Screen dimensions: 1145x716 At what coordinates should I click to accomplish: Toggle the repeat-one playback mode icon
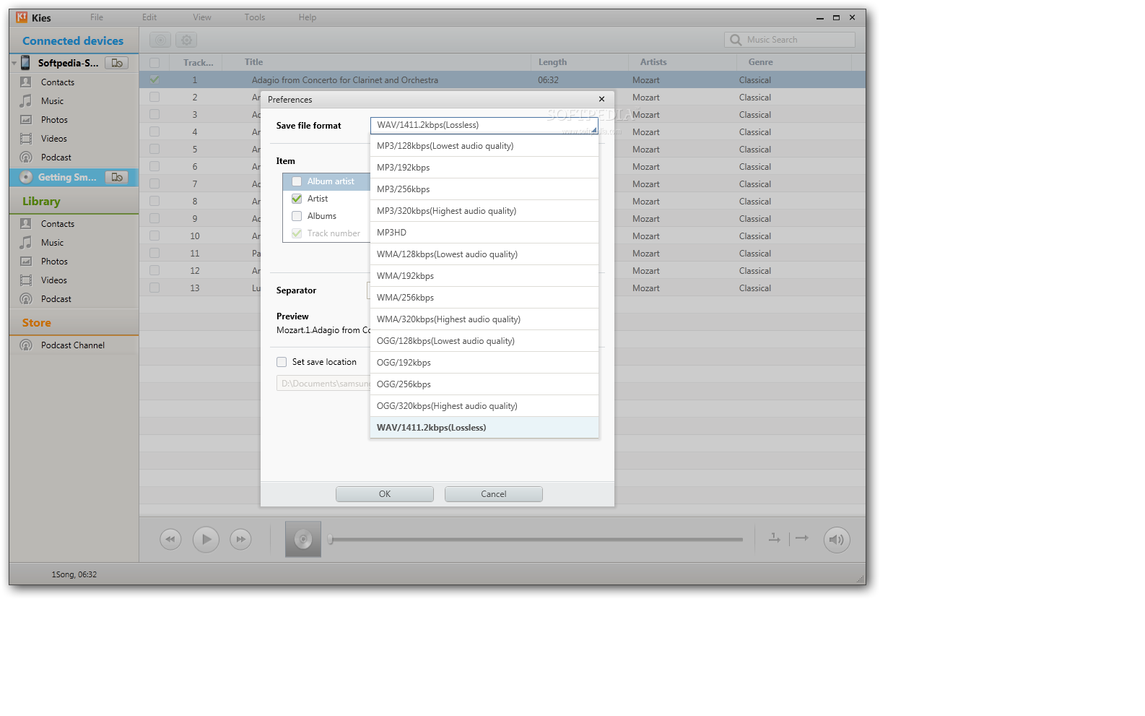775,538
